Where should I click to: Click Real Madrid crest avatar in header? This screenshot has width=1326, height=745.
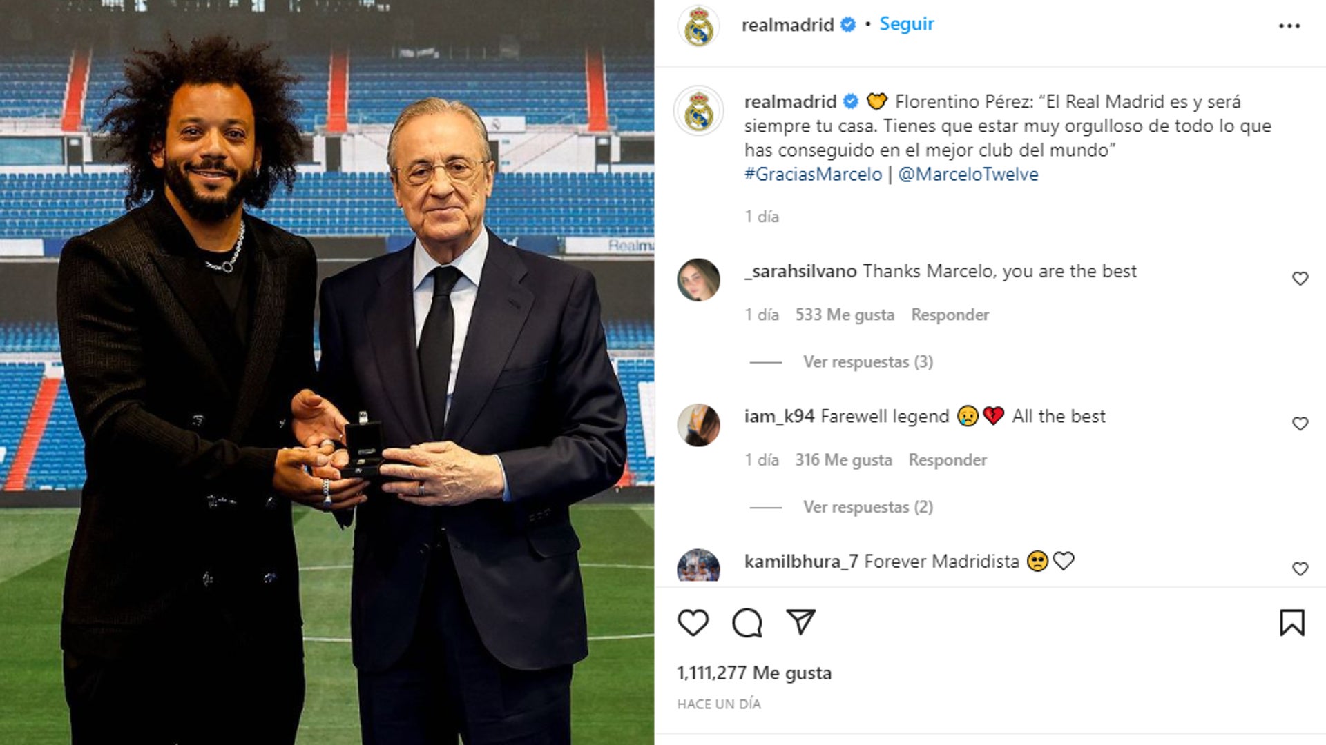point(698,26)
